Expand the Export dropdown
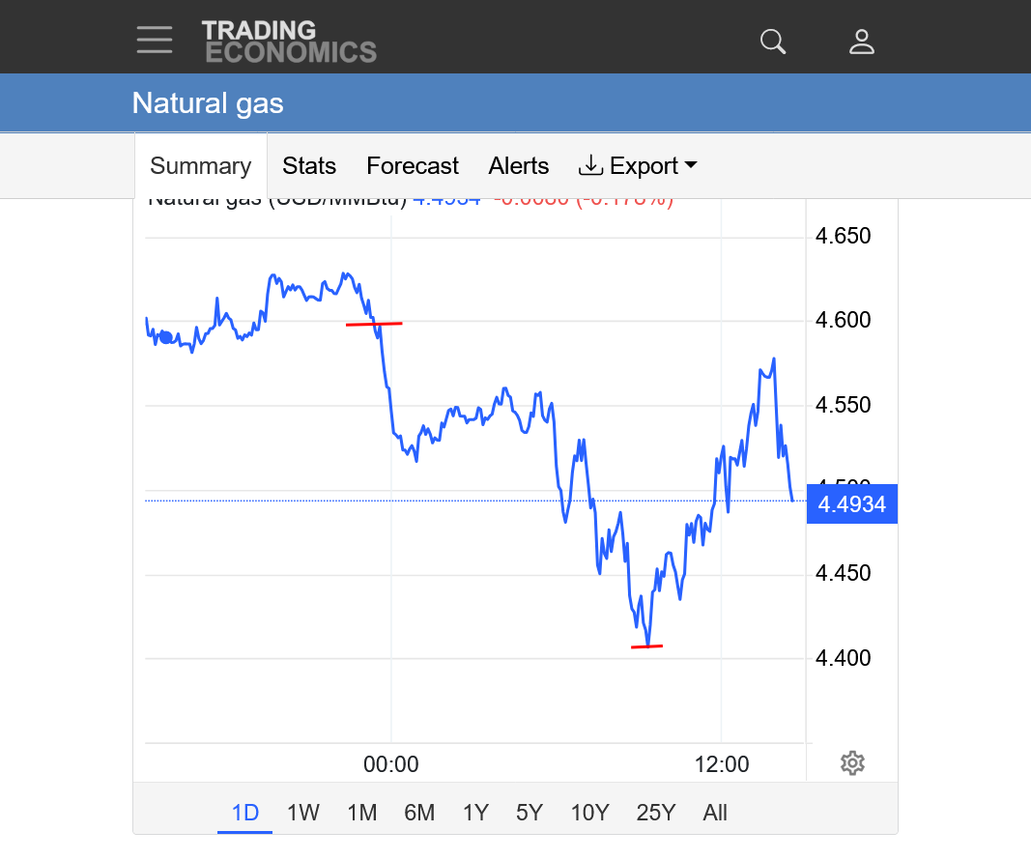This screenshot has height=860, width=1031. click(x=638, y=166)
